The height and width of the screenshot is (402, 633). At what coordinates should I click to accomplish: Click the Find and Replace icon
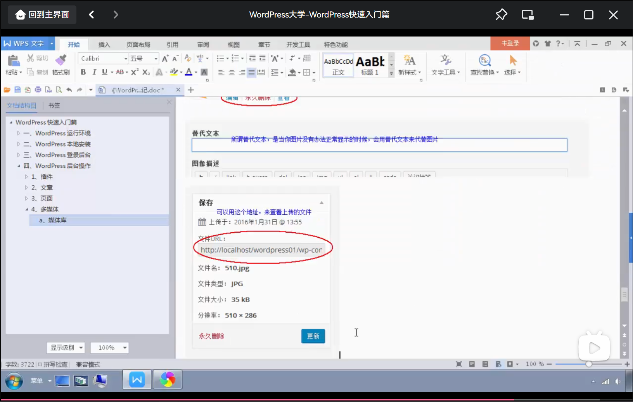pyautogui.click(x=485, y=60)
